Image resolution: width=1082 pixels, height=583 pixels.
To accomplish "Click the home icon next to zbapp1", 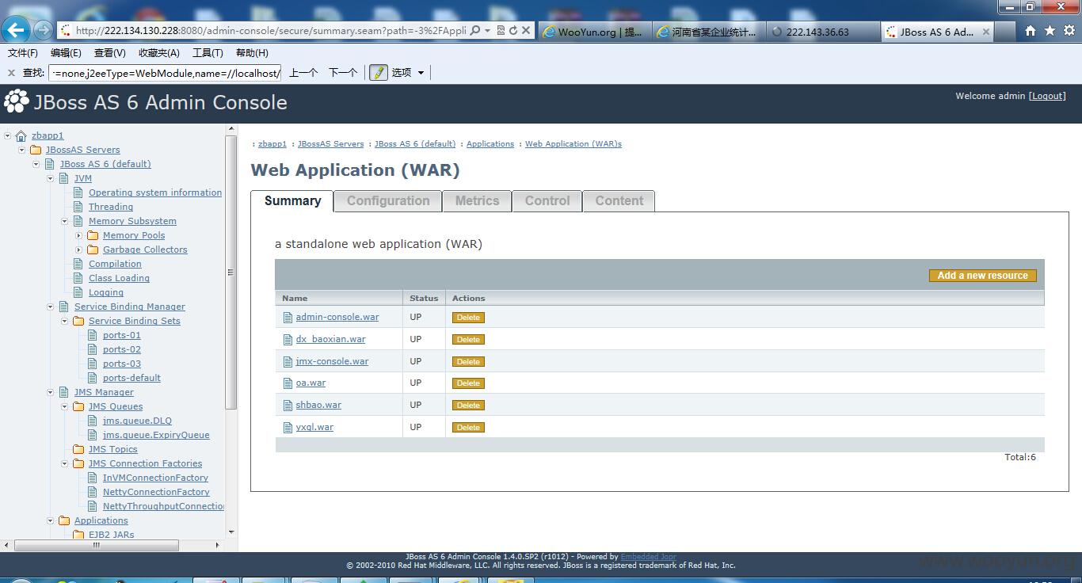I will [21, 136].
